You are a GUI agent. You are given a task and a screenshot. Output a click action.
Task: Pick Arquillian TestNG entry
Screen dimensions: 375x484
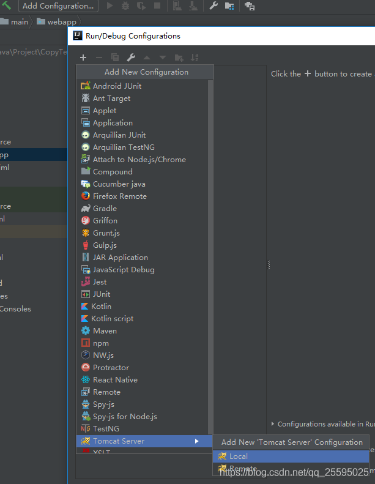pos(144,147)
